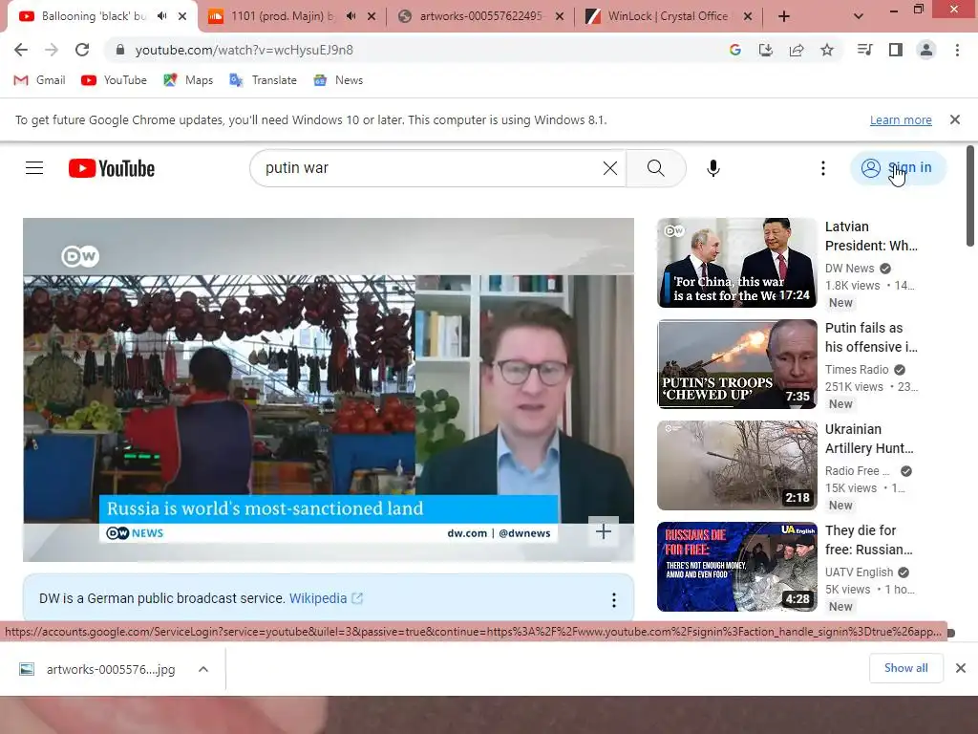Open the Maps bookmark
The height and width of the screenshot is (734, 978).
click(188, 80)
